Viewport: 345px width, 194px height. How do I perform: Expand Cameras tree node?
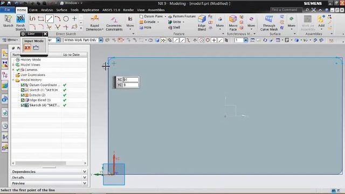(13, 70)
